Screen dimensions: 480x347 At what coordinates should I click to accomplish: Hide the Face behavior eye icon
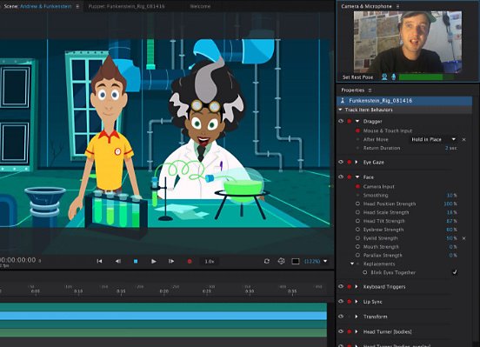tap(341, 177)
